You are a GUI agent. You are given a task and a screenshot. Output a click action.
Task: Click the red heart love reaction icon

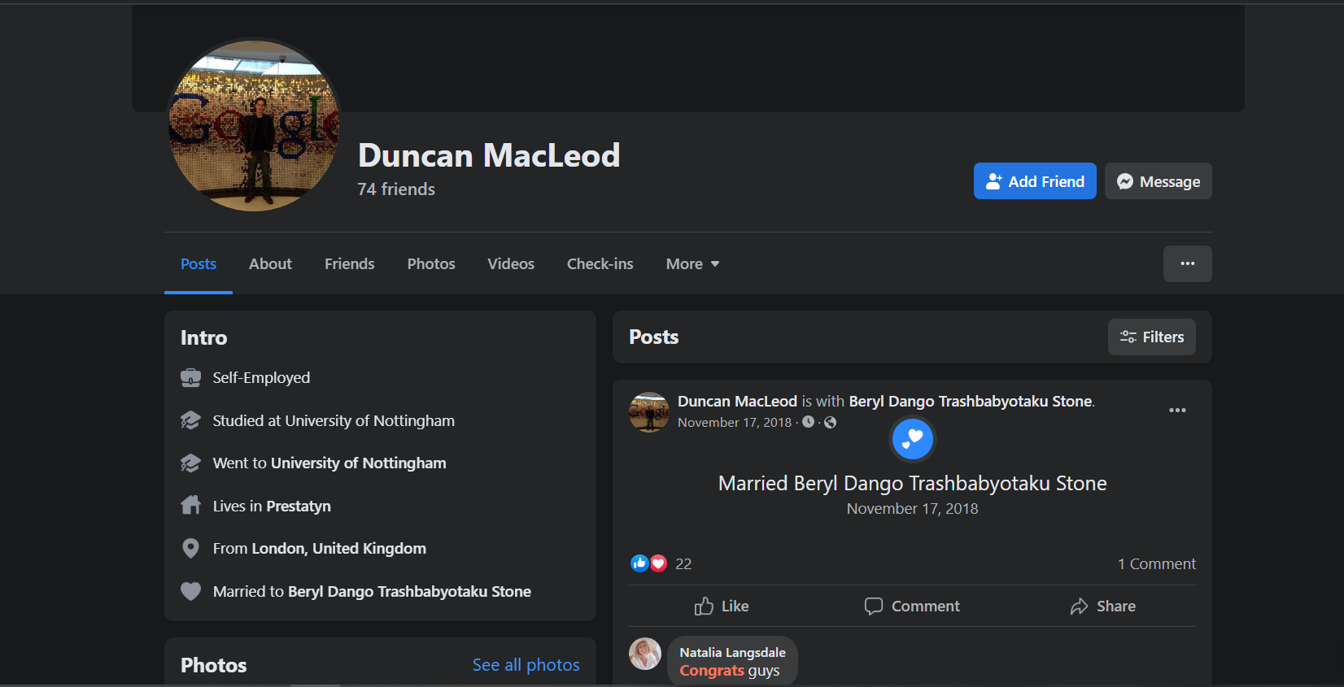[x=658, y=563]
